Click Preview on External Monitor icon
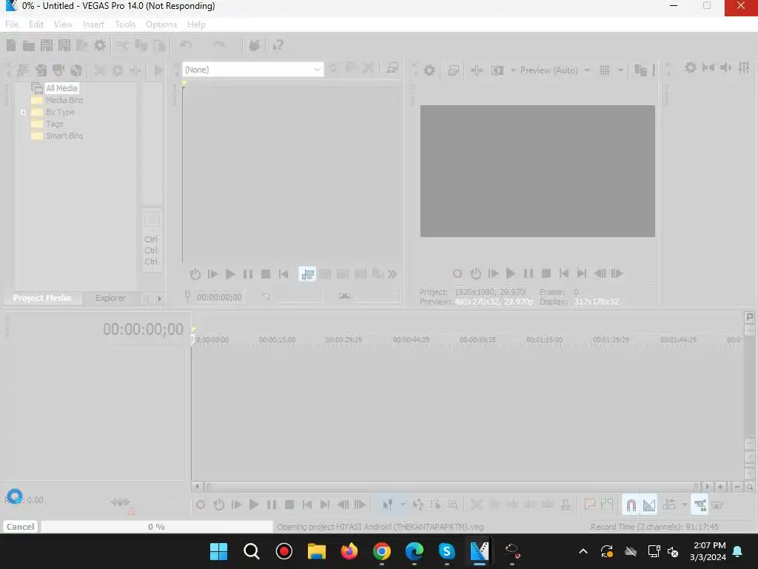This screenshot has width=758, height=569. tap(454, 70)
